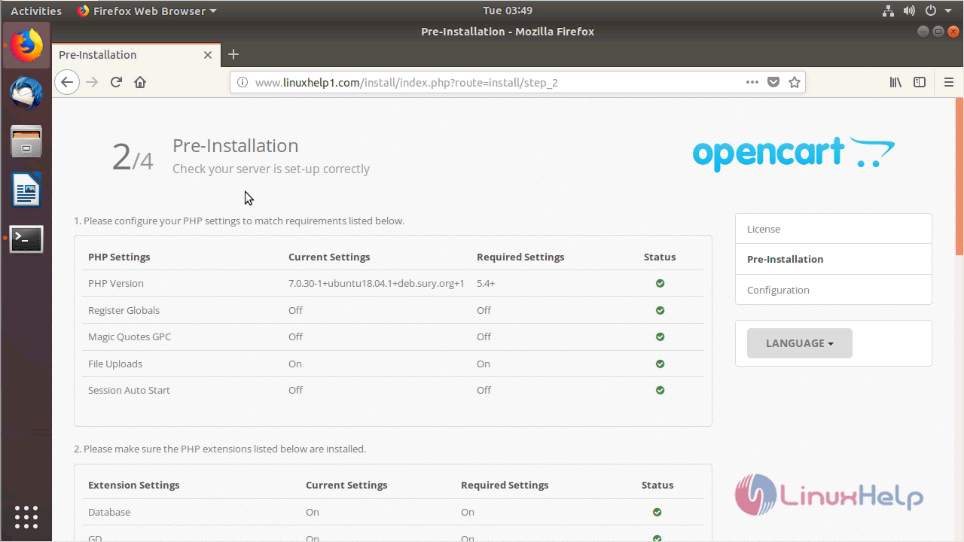Click the Session Auto Start status checkmark
The width and height of the screenshot is (964, 542).
point(660,390)
